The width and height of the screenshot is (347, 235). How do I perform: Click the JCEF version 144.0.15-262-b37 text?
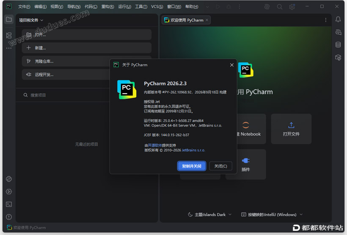166,135
